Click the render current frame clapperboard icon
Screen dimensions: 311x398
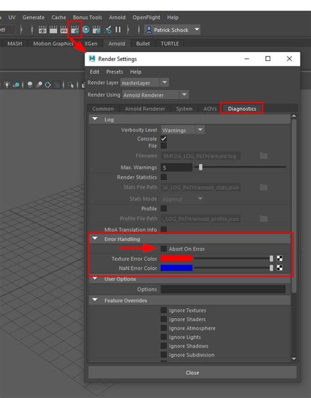(53, 30)
